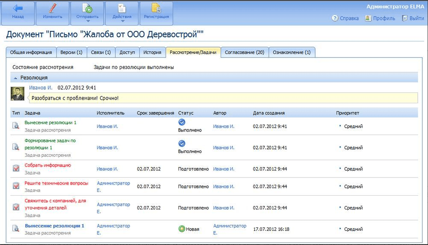Open the bold Вынесение резолюции 1 task

(54, 226)
